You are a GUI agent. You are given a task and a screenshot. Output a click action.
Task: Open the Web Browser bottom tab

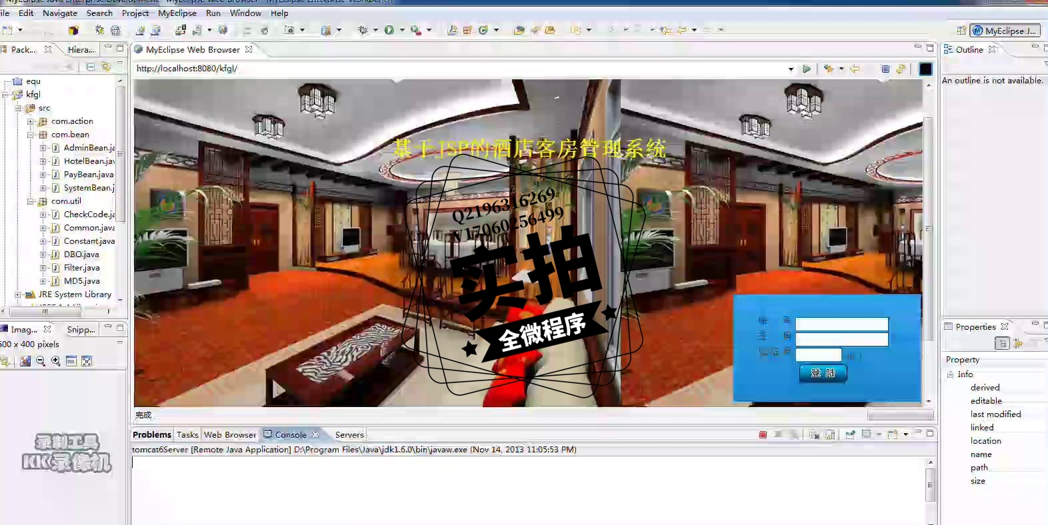tap(230, 434)
